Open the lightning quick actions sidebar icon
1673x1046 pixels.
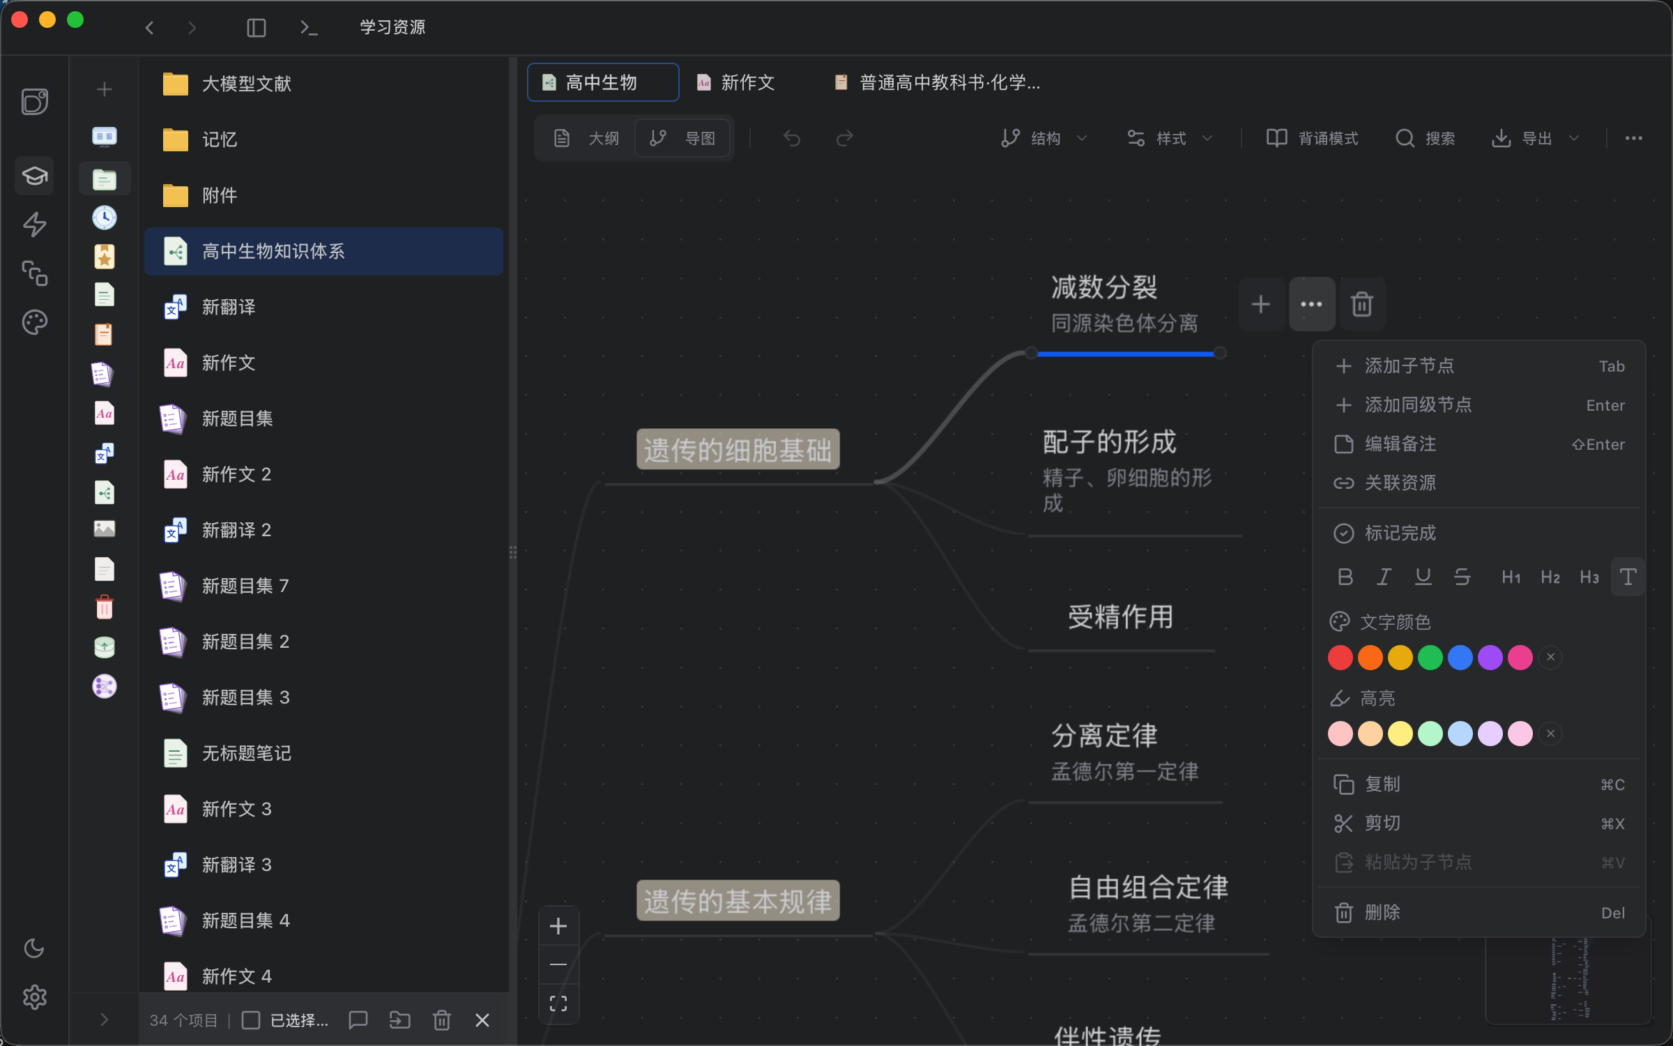click(34, 225)
